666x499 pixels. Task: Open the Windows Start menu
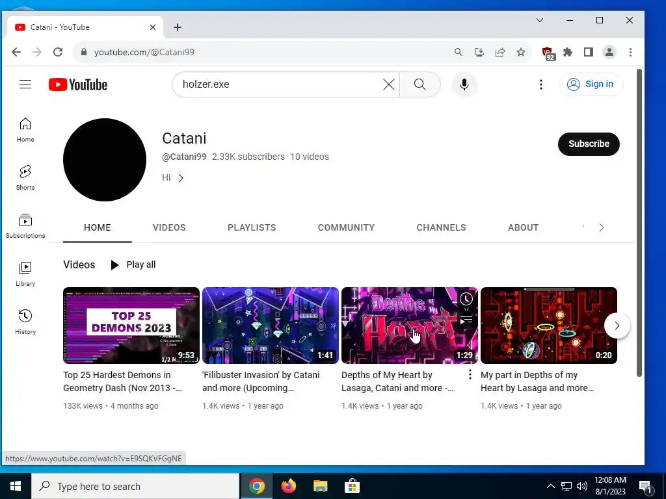(x=16, y=486)
